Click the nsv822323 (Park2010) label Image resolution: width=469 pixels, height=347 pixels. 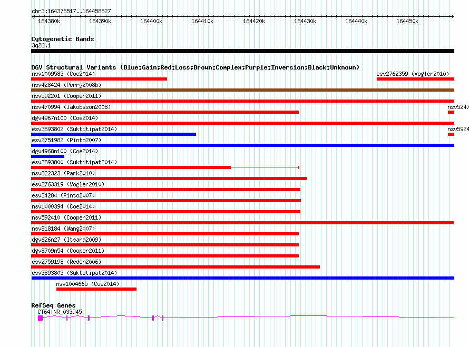click(x=63, y=173)
